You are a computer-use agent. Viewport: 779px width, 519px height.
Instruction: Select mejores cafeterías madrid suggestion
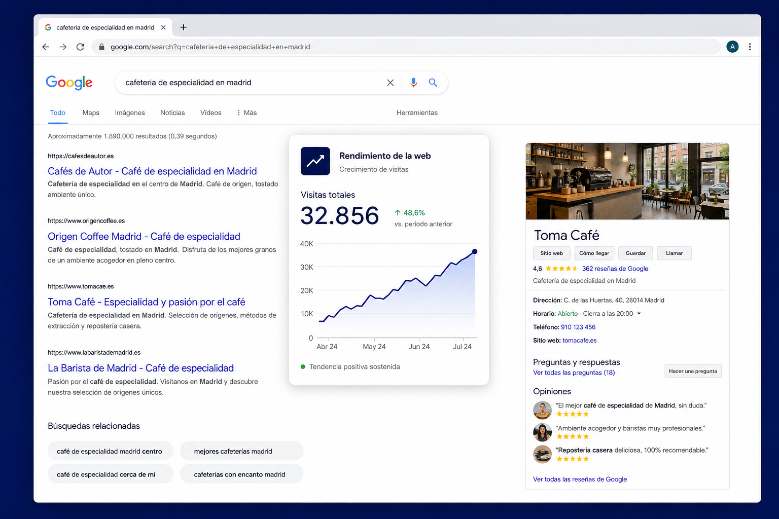coord(241,451)
